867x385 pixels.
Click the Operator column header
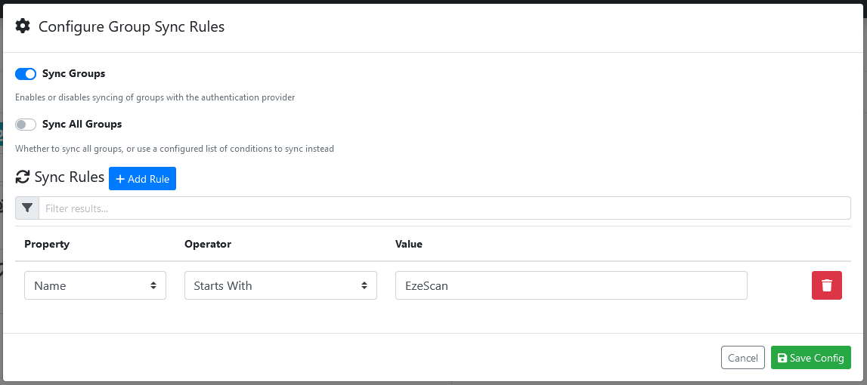point(208,245)
